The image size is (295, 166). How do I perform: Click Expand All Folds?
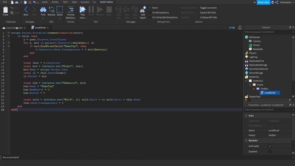pos(208,12)
